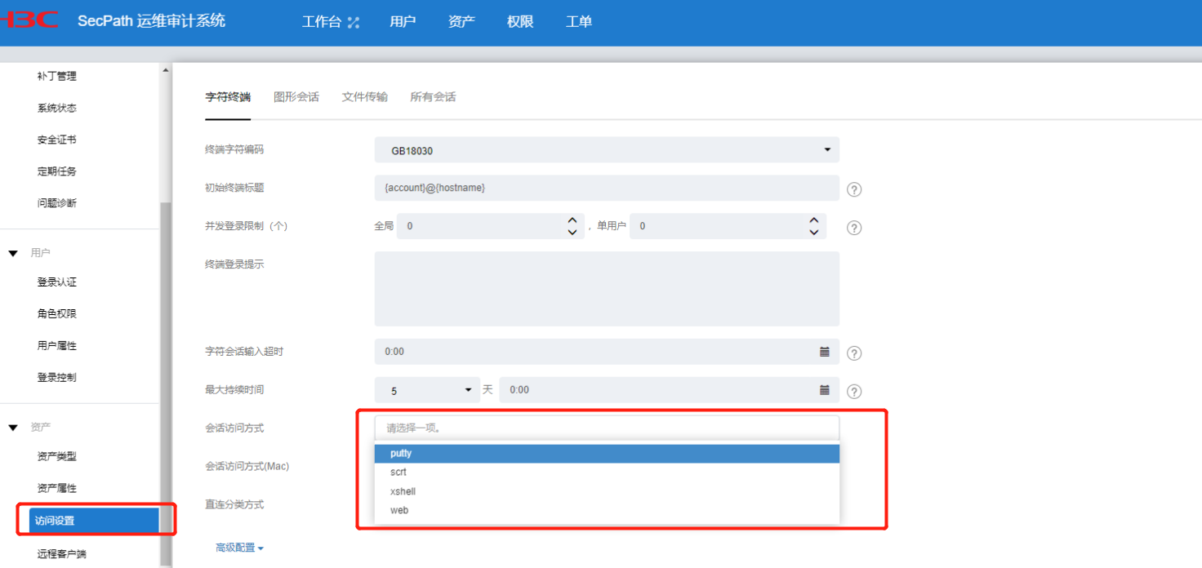Choose scrt from the list
Viewport: 1202px width, 568px height.
(x=607, y=473)
